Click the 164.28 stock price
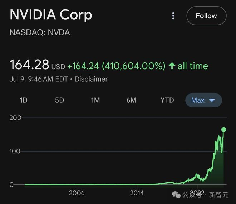Image resolution: width=236 pixels, height=204 pixels. [29, 65]
